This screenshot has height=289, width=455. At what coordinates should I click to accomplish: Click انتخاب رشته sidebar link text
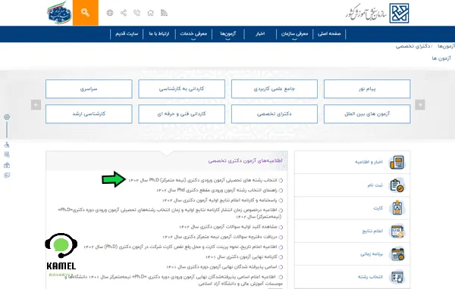pyautogui.click(x=370, y=277)
